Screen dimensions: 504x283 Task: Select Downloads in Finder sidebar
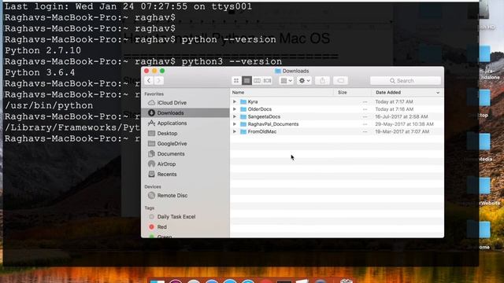tap(185, 113)
